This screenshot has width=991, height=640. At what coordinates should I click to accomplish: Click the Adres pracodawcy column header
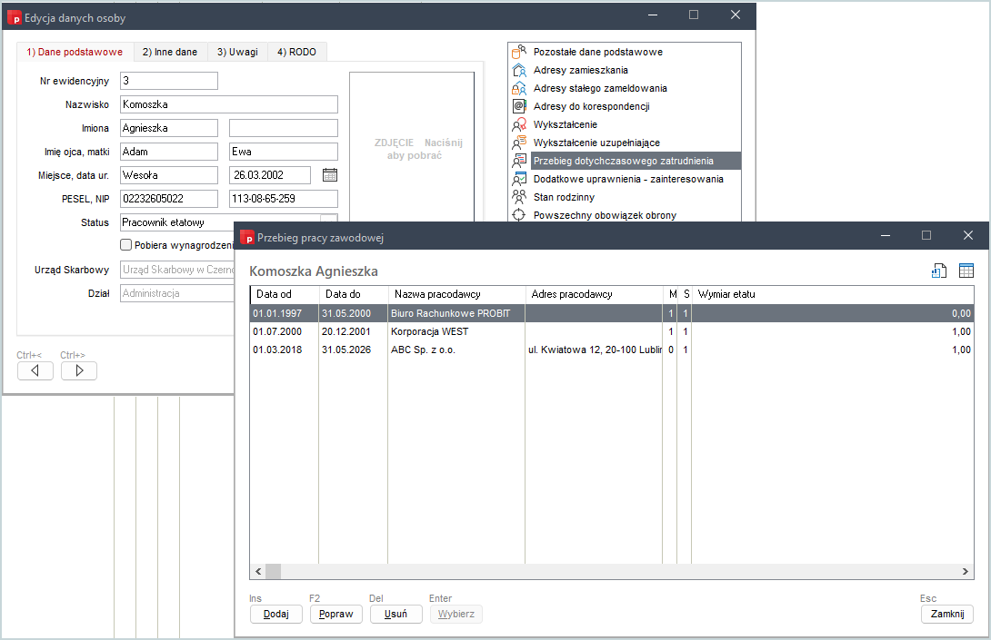[x=594, y=294]
